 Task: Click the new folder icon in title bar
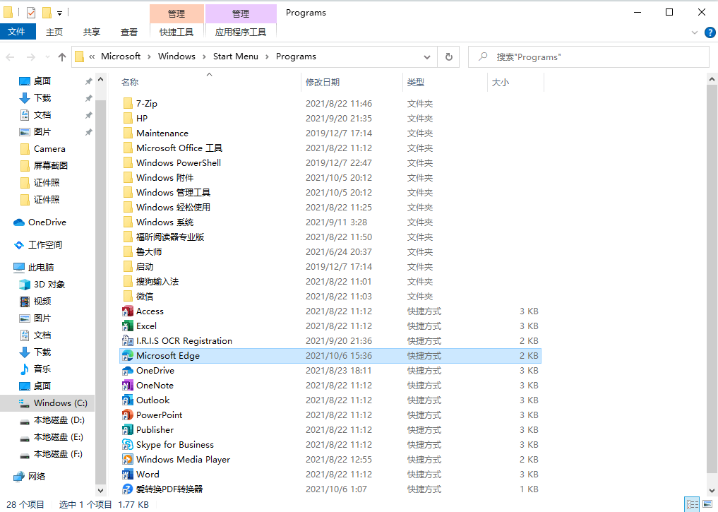(47, 13)
